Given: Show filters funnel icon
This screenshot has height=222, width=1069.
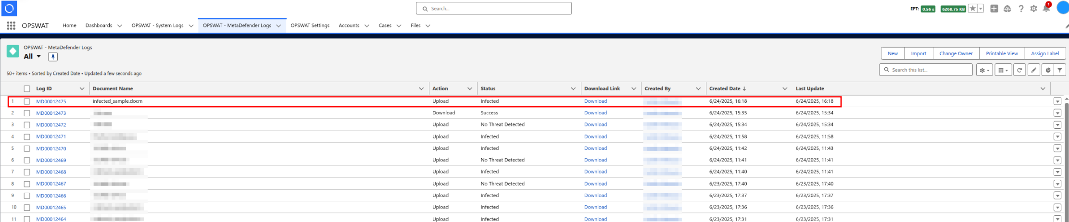Looking at the screenshot, I should click(1060, 70).
